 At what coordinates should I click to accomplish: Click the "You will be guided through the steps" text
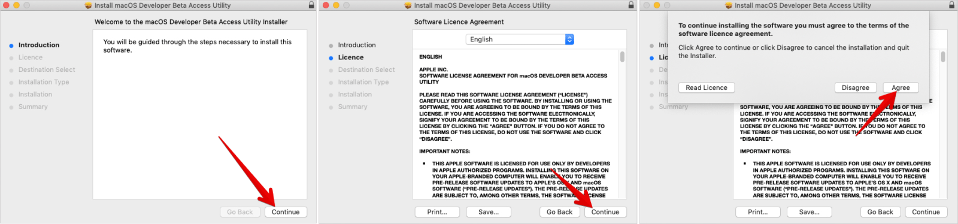(x=198, y=46)
